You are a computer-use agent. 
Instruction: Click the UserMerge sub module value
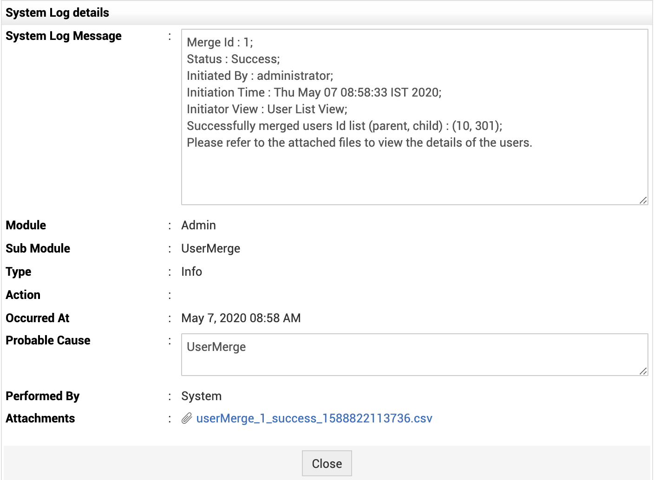(211, 248)
